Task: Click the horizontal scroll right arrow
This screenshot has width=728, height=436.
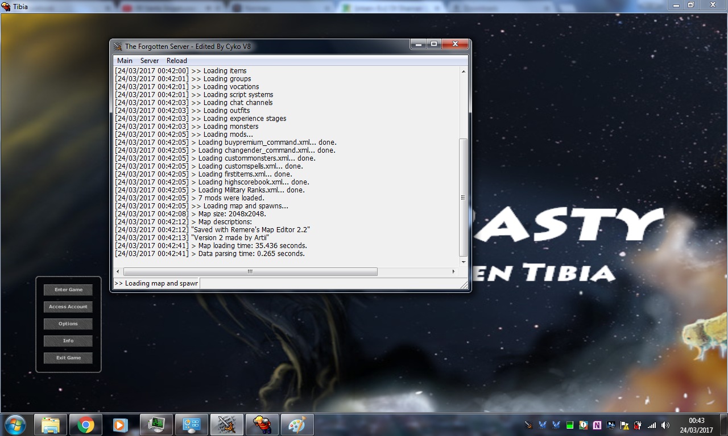Action: tap(453, 272)
